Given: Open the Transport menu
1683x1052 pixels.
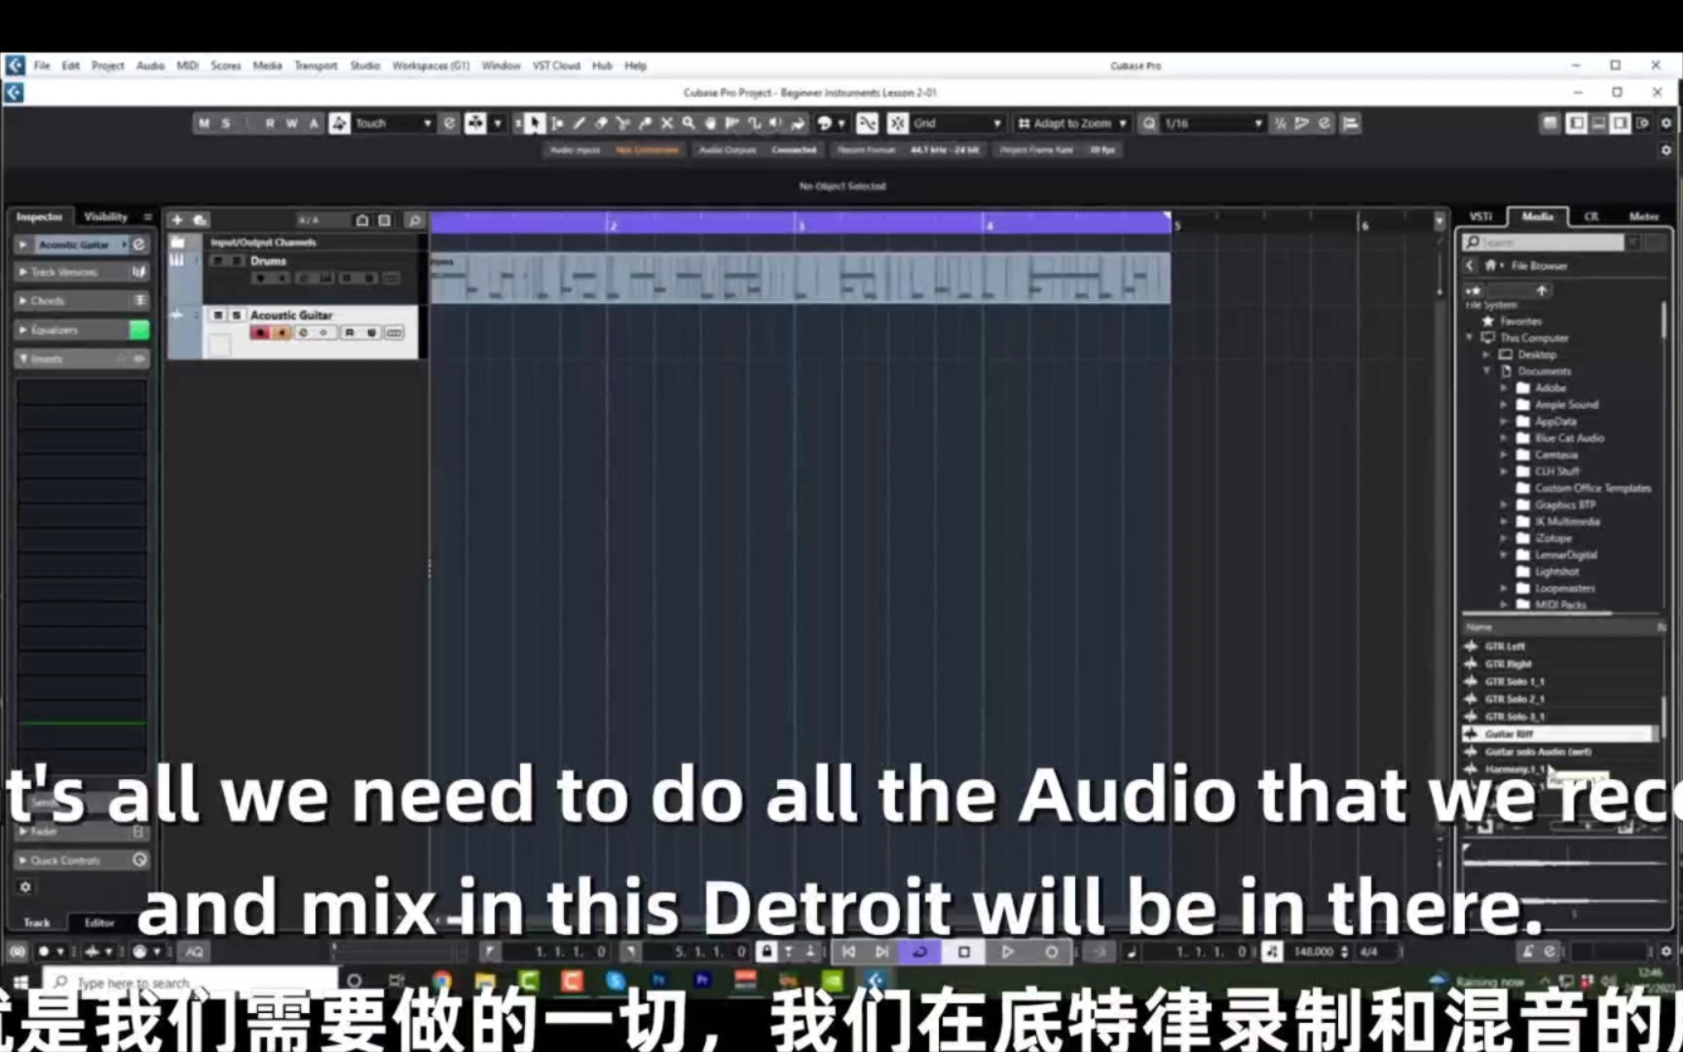Looking at the screenshot, I should (x=316, y=65).
